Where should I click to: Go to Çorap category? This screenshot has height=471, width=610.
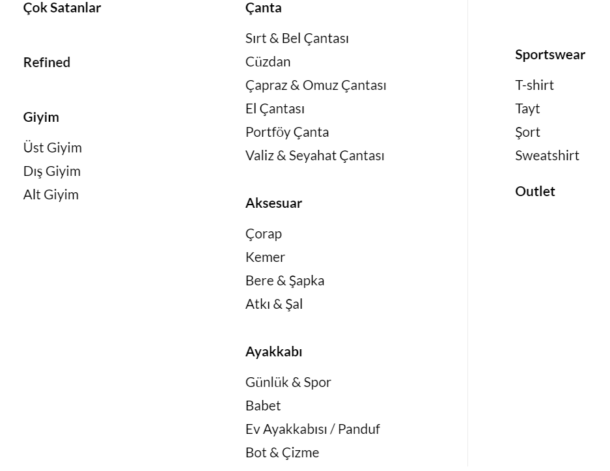pyautogui.click(x=264, y=234)
